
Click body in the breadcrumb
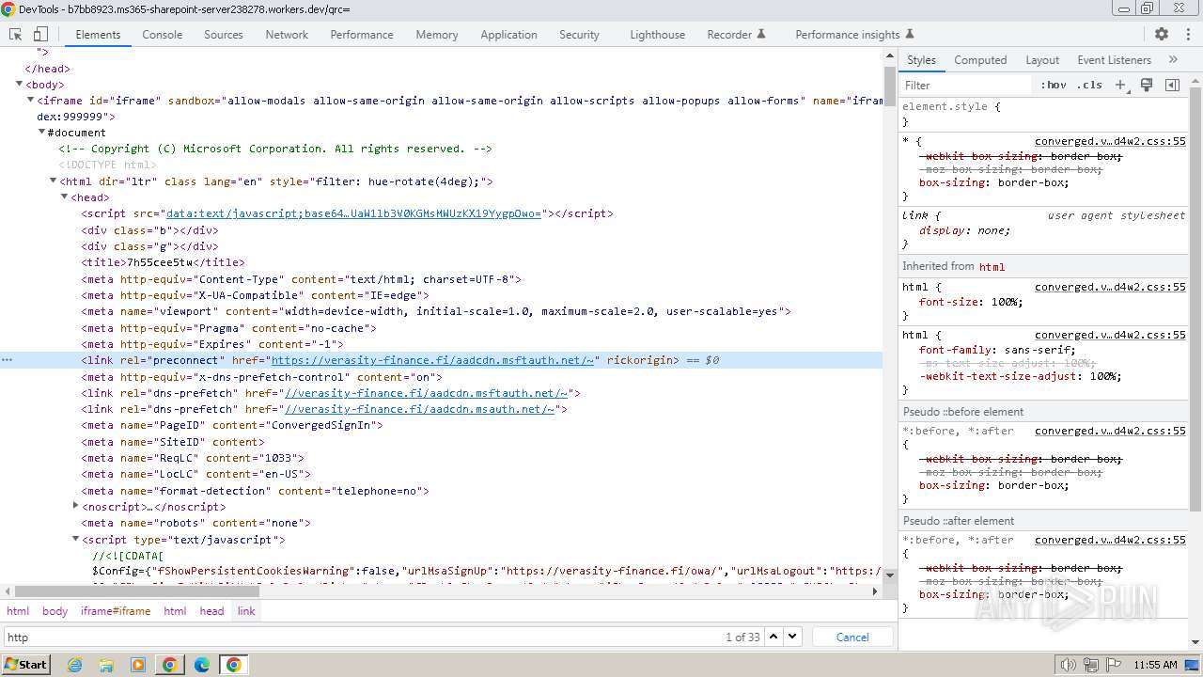click(x=55, y=610)
